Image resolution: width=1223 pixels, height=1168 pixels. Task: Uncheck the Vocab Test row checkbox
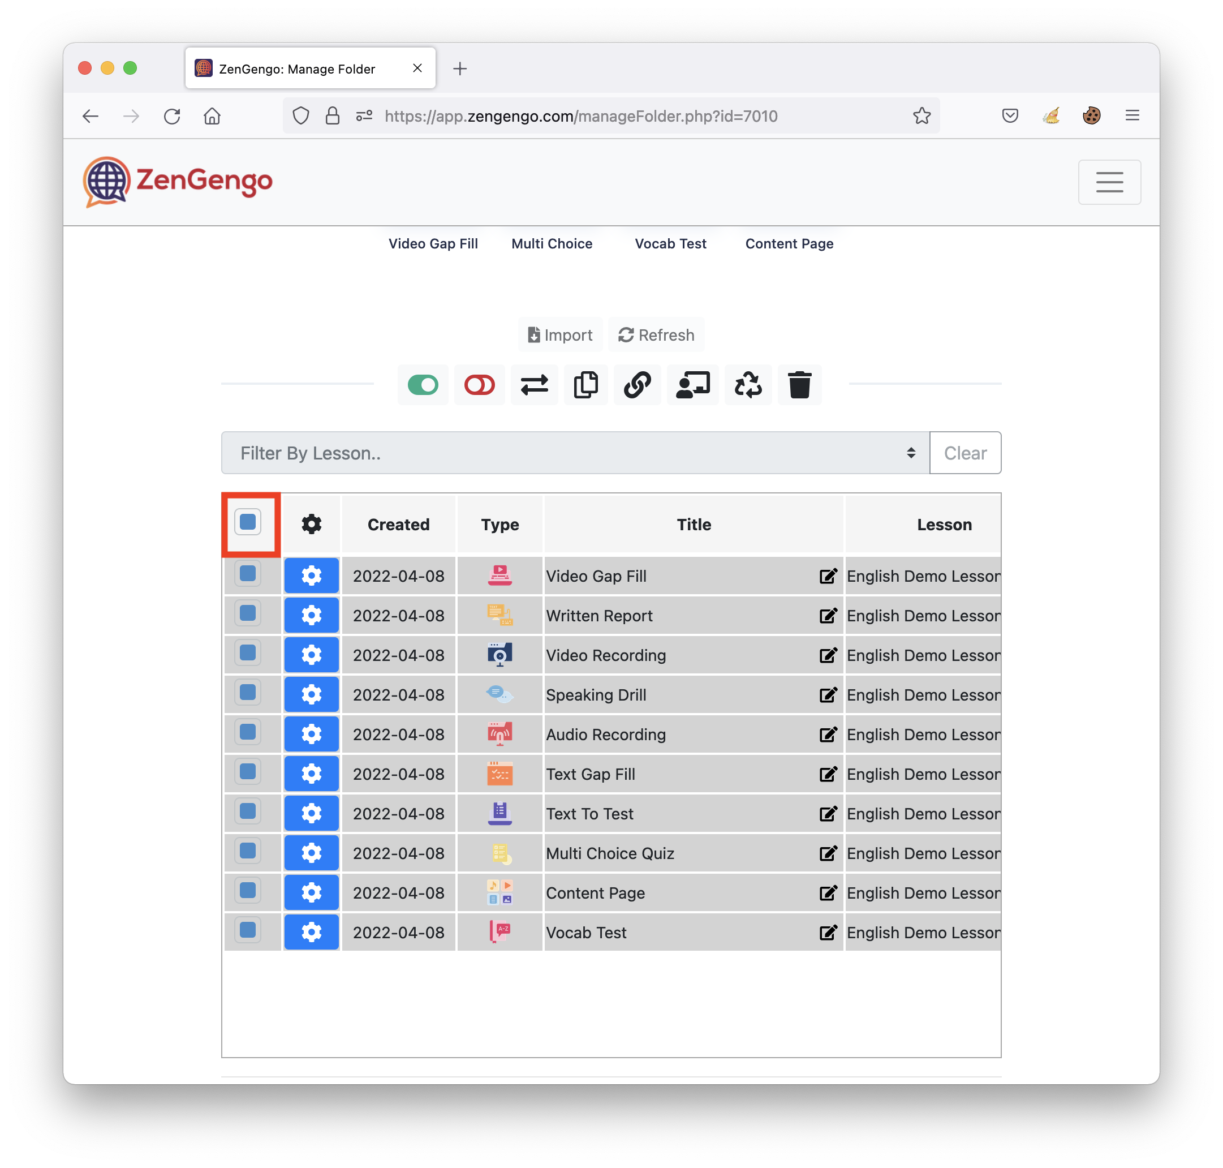(x=248, y=930)
